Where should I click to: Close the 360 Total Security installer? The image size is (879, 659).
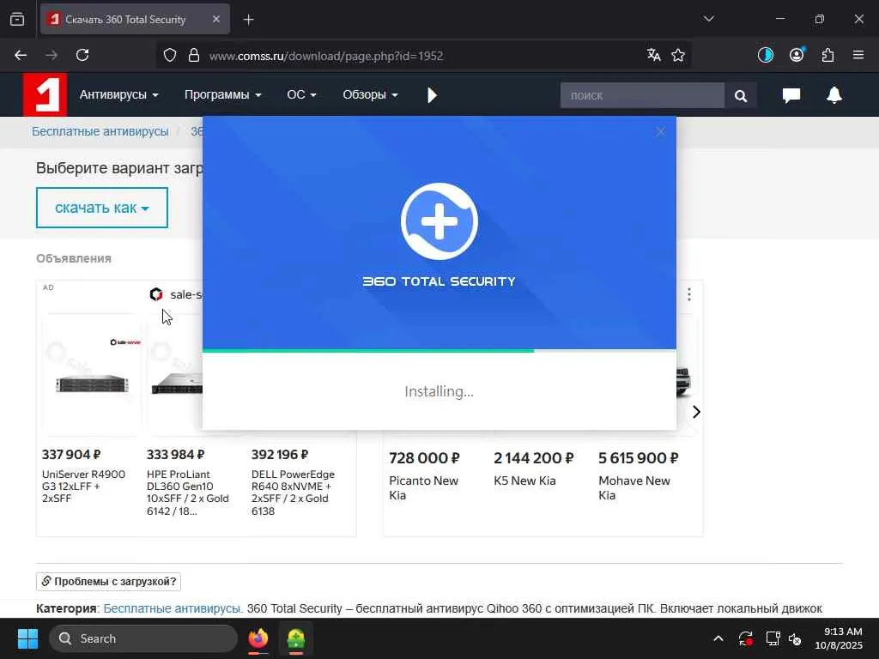tap(660, 131)
